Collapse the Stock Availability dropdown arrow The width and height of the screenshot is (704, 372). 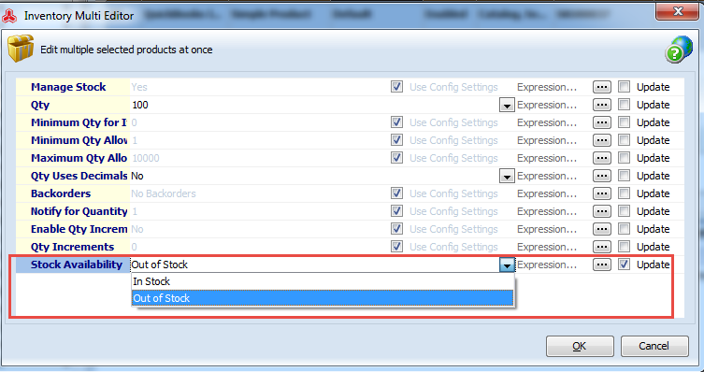[507, 265]
